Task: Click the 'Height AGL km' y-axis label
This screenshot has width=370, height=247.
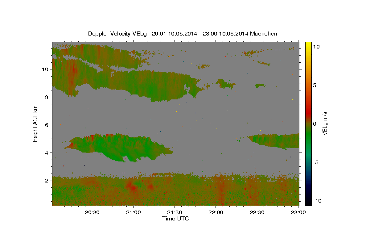Action: pyautogui.click(x=35, y=124)
